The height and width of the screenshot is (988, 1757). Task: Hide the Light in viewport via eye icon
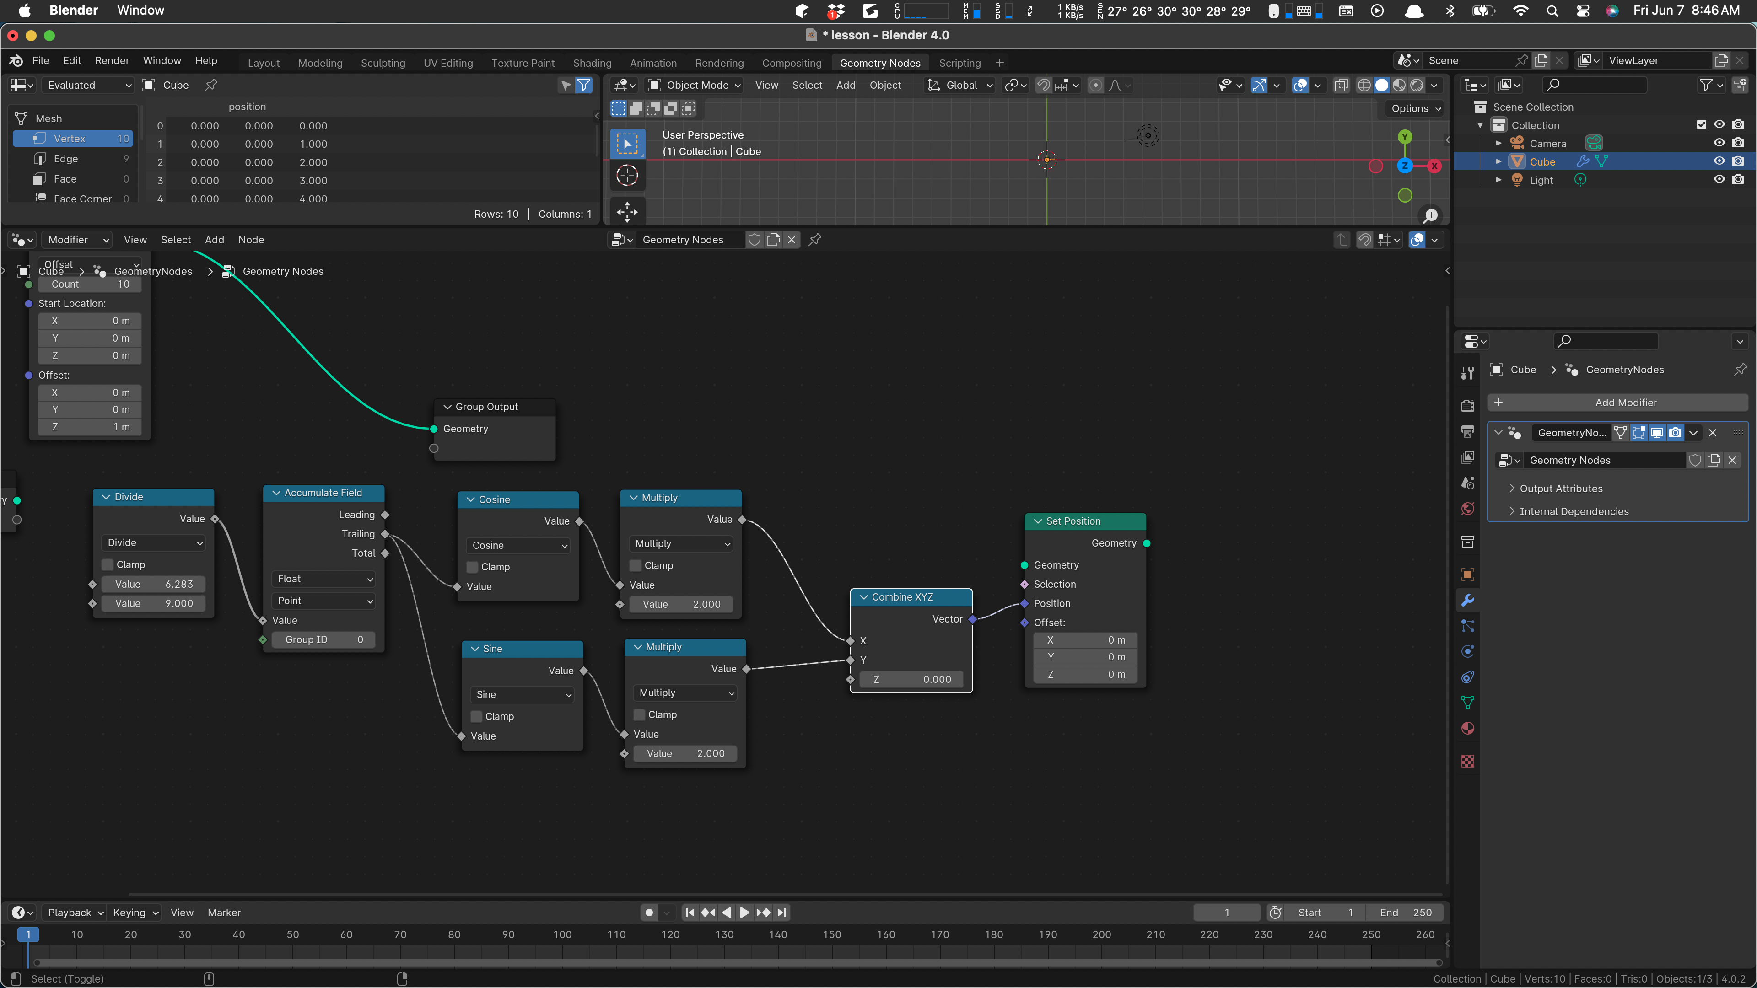(1719, 179)
